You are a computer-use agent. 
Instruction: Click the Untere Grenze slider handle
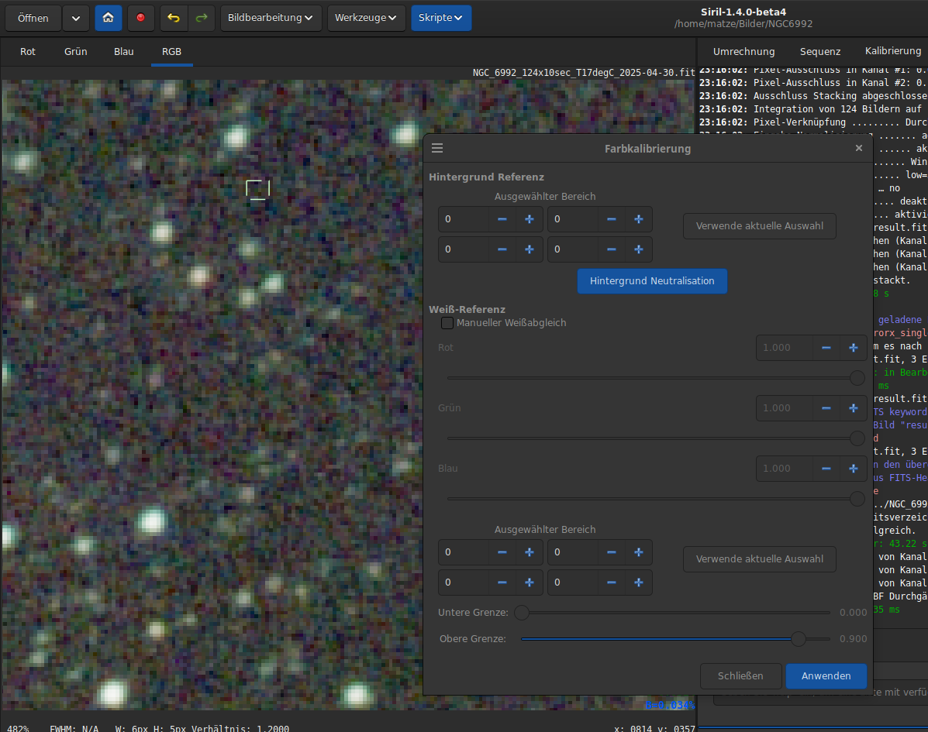pos(522,613)
